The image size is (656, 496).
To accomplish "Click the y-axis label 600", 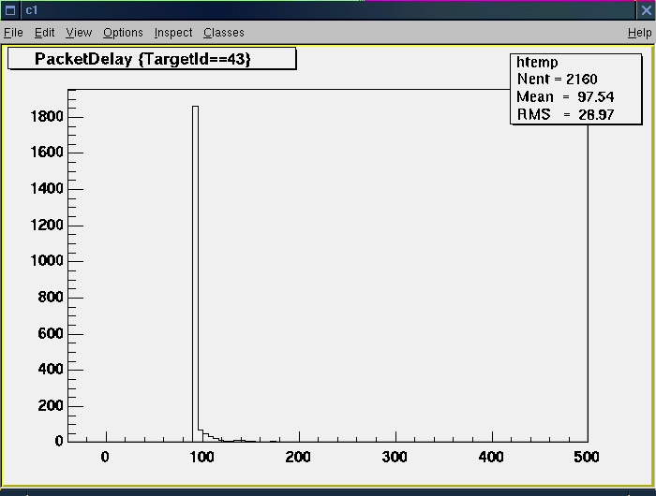I will (51, 333).
